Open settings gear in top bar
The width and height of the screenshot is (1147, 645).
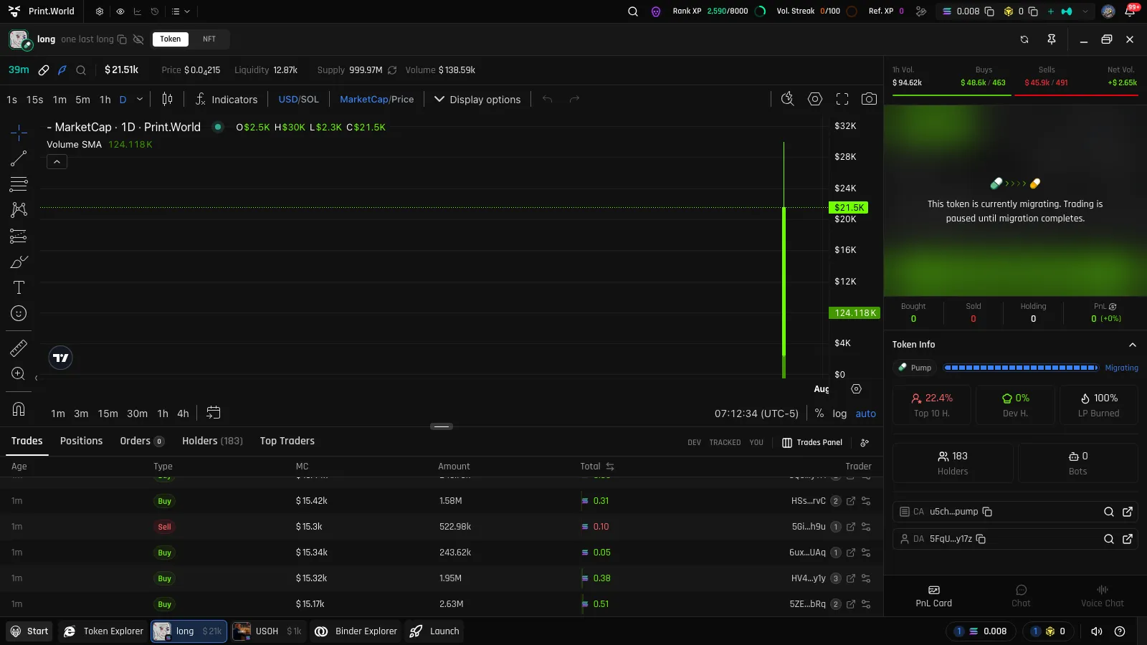click(100, 11)
